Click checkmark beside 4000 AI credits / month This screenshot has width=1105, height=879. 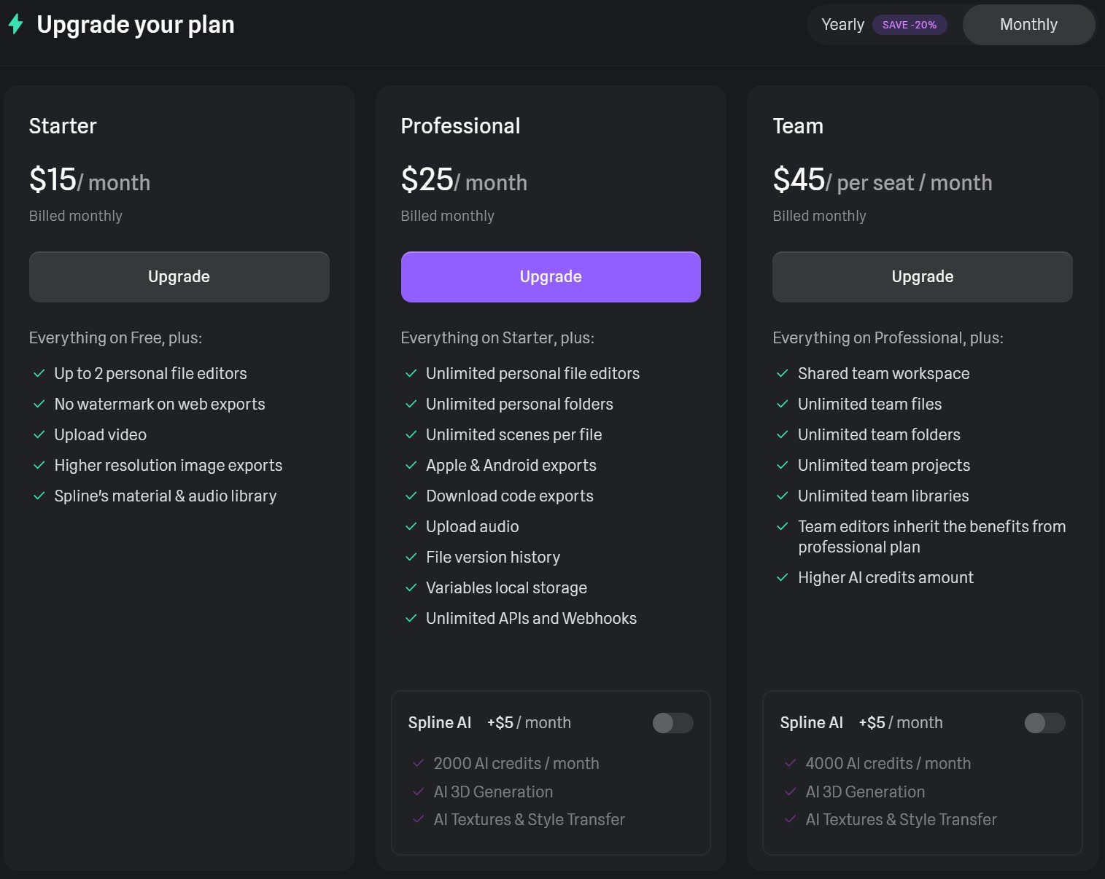tap(791, 763)
